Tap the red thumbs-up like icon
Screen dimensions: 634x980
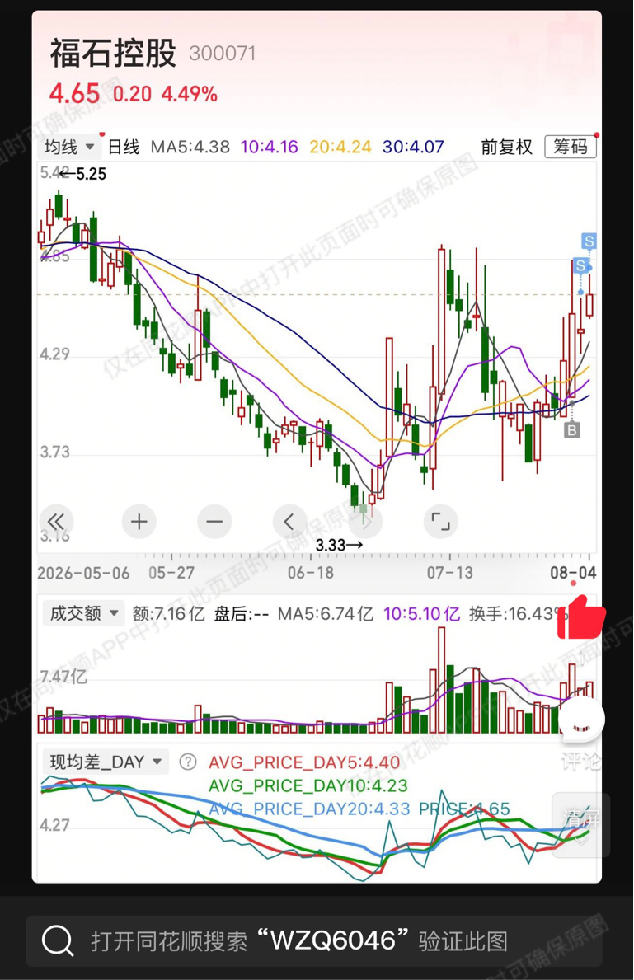(x=581, y=617)
